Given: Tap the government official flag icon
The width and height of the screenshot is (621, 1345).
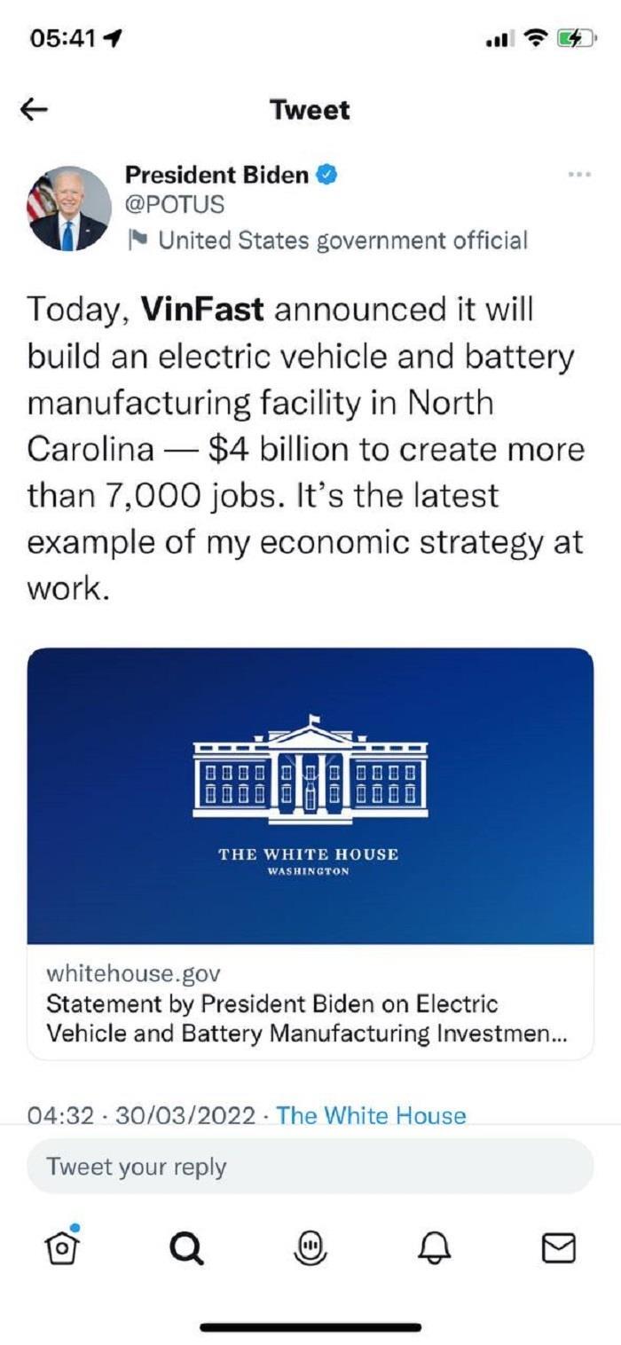Looking at the screenshot, I should [138, 240].
